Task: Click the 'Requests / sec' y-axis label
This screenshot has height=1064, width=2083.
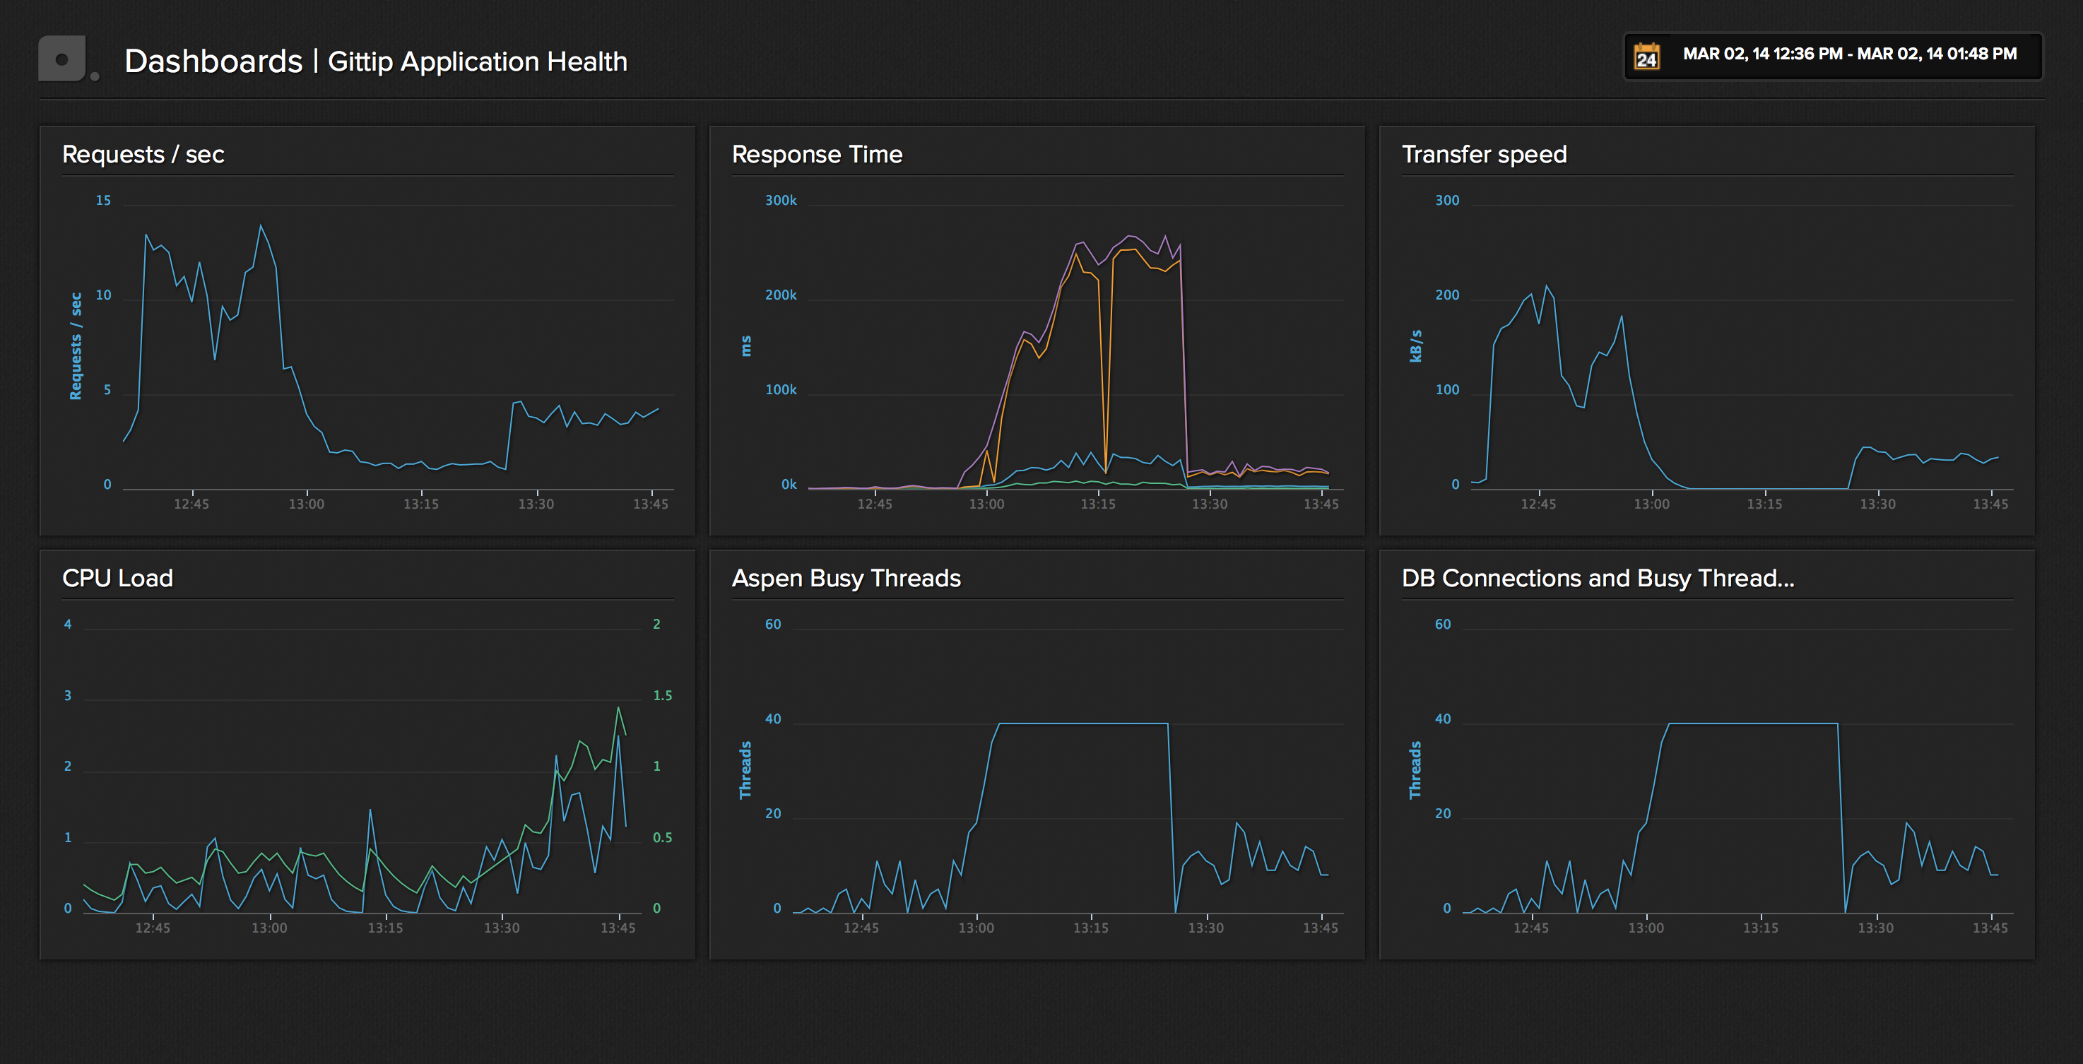Action: point(76,346)
